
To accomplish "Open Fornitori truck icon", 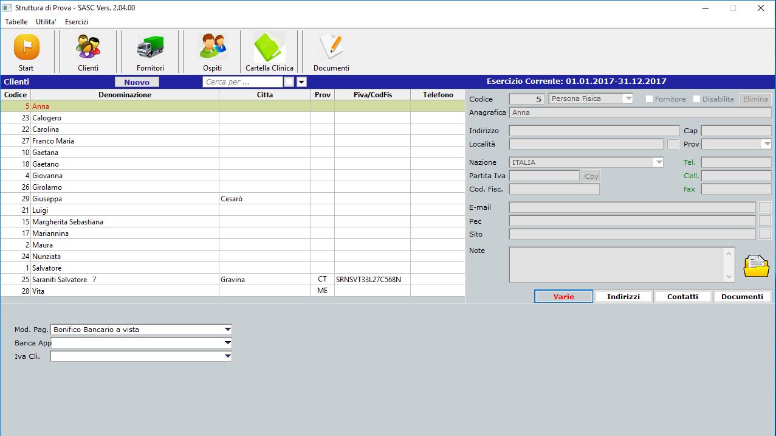I will [x=150, y=47].
